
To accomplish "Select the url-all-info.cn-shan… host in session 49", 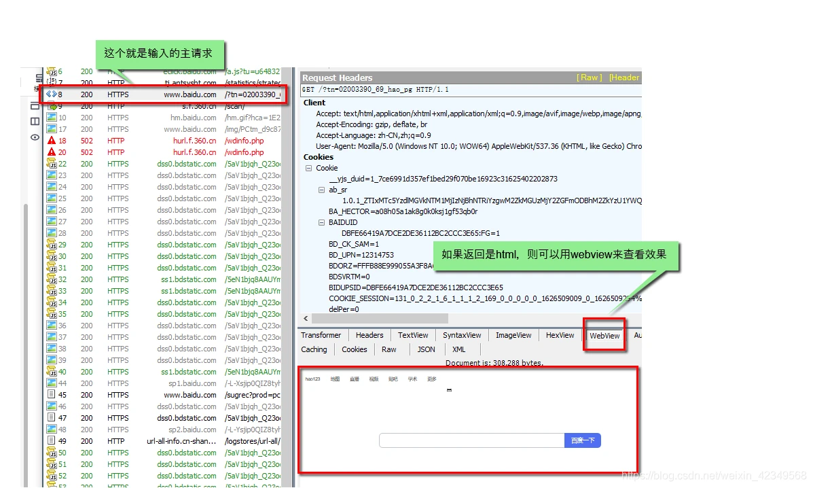I will (x=181, y=441).
